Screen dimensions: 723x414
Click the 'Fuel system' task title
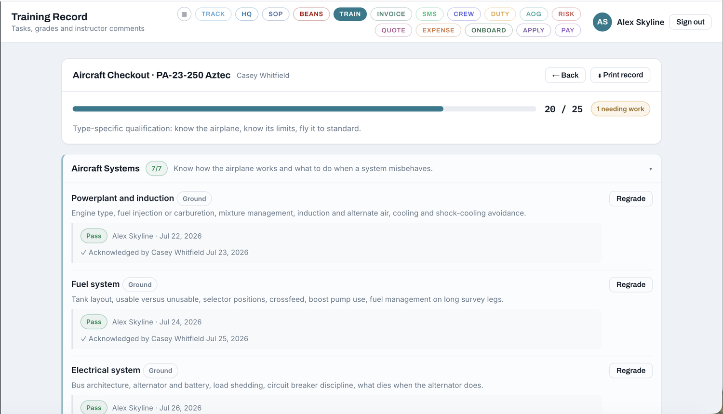(x=95, y=284)
